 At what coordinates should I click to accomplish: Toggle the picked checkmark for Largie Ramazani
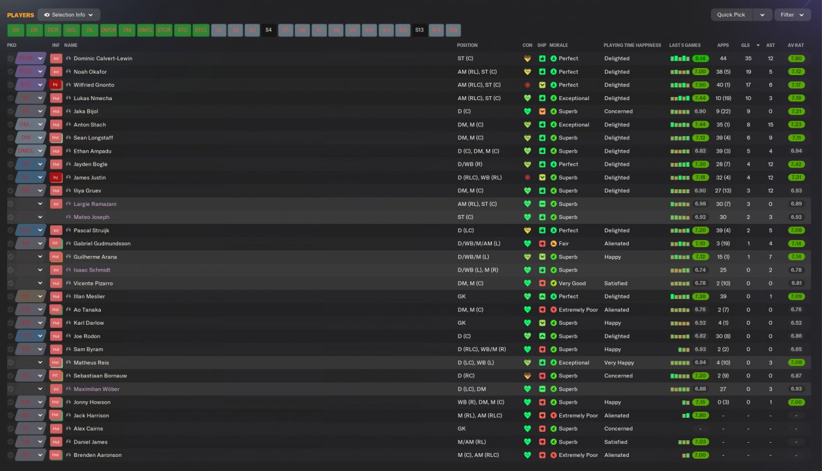point(10,204)
